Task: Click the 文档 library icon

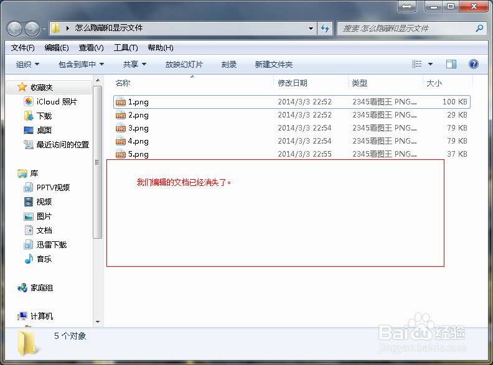Action: tap(29, 230)
